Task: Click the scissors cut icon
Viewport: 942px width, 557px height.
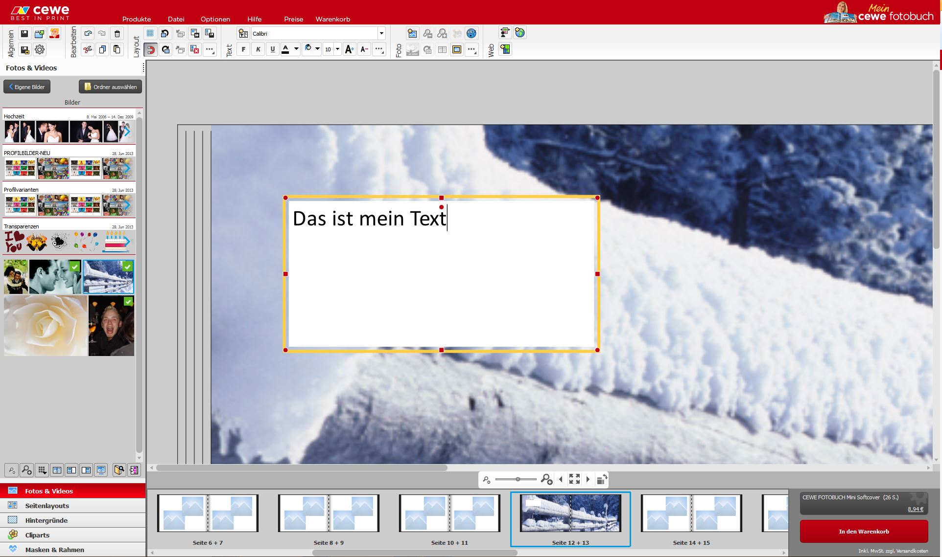Action: click(x=88, y=49)
